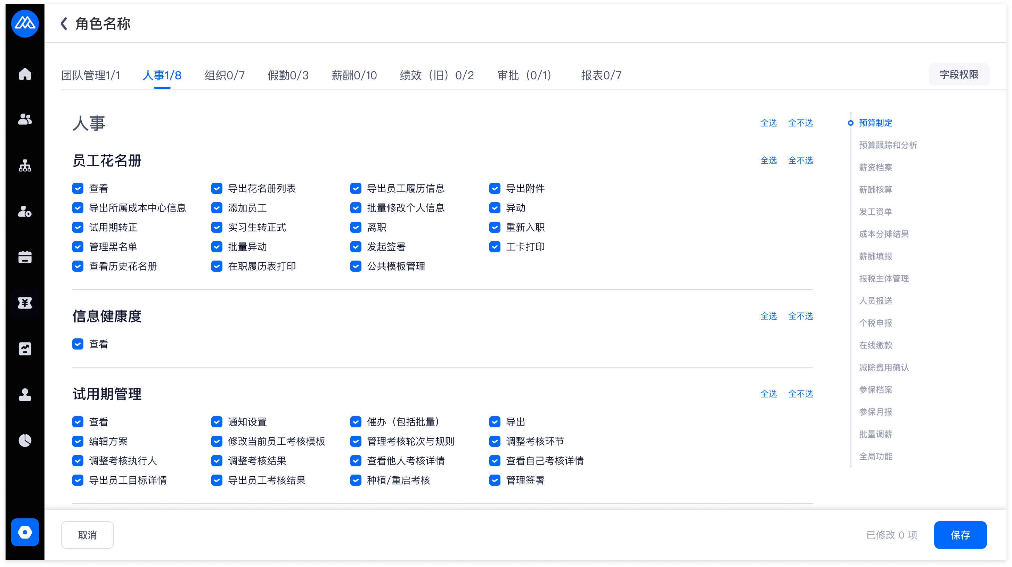Switch to 组织0/7 tab

[225, 75]
